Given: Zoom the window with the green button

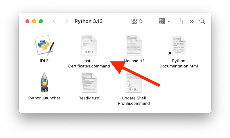Looking at the screenshot, I should (x=41, y=21).
